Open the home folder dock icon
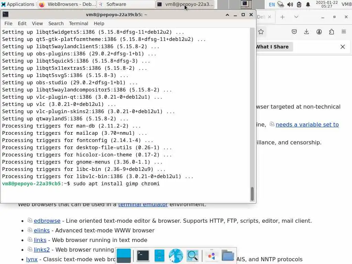 [228, 256]
